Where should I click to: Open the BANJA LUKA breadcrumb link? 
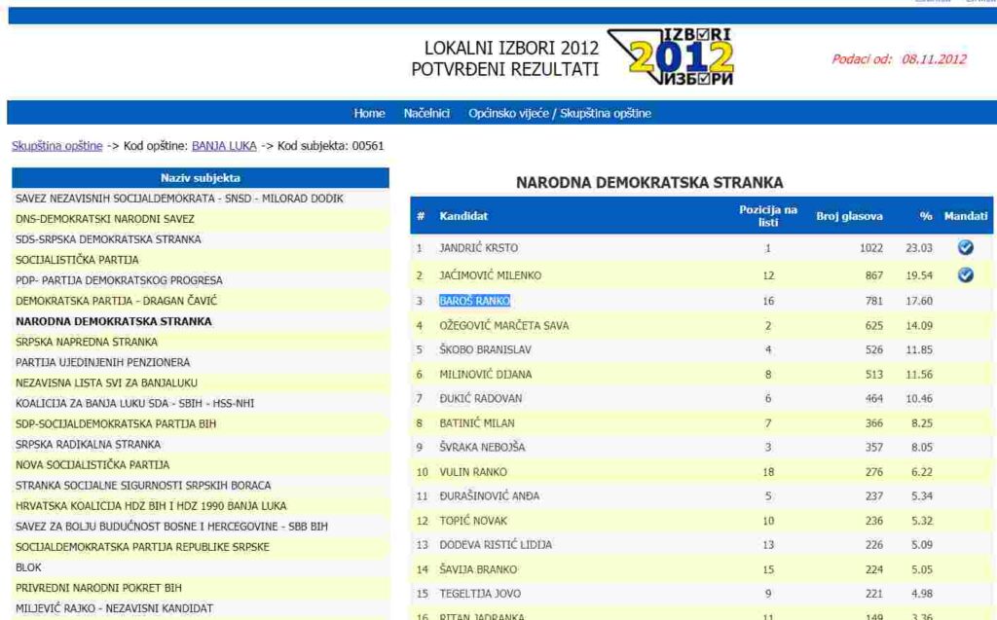[x=224, y=146]
